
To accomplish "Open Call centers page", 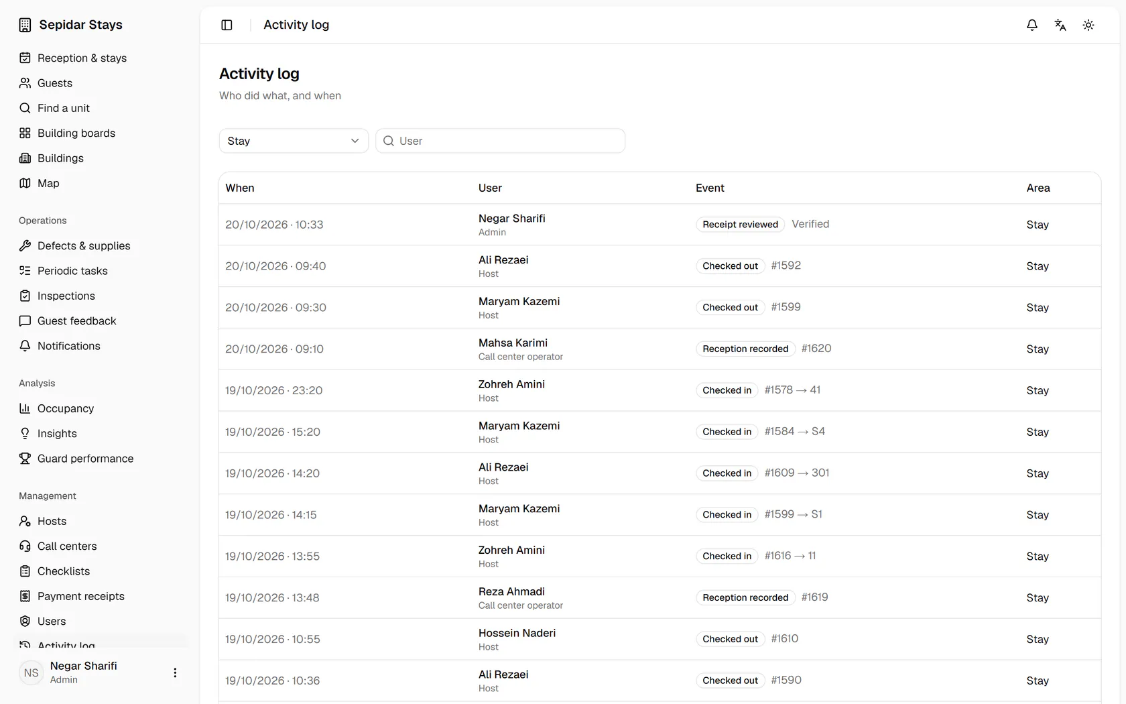I will point(100,546).
